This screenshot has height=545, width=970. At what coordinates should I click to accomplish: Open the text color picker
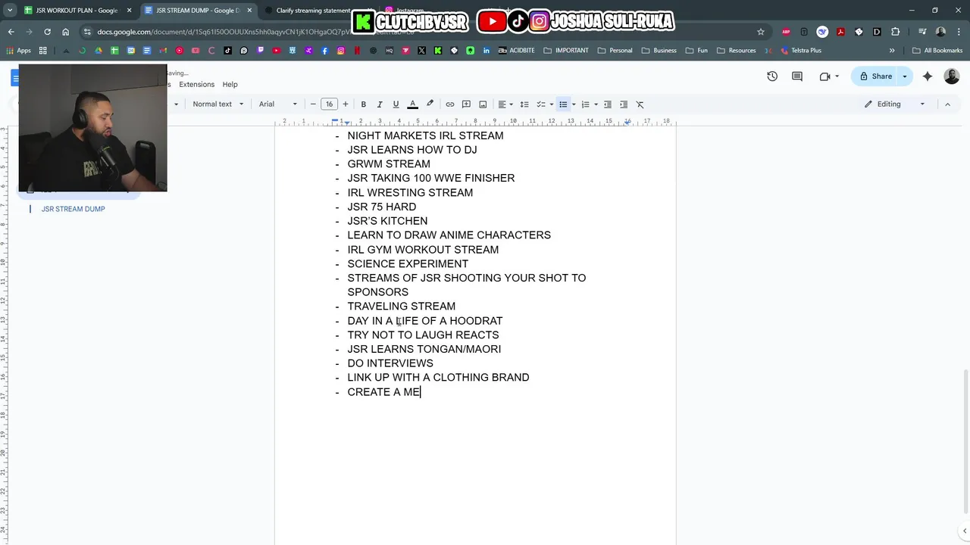tap(413, 104)
